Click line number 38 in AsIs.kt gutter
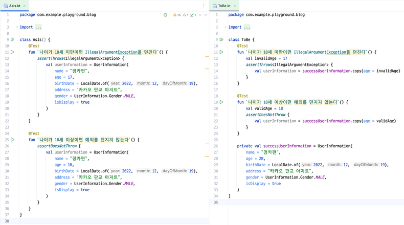 [7, 221]
